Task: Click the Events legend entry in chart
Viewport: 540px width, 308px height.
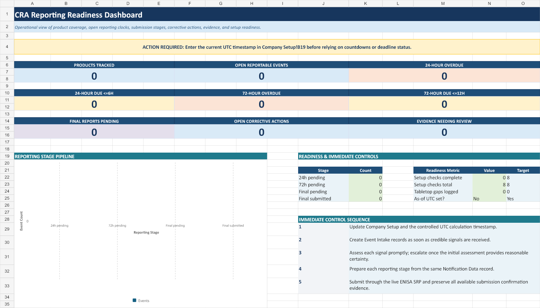Action: coord(141,301)
